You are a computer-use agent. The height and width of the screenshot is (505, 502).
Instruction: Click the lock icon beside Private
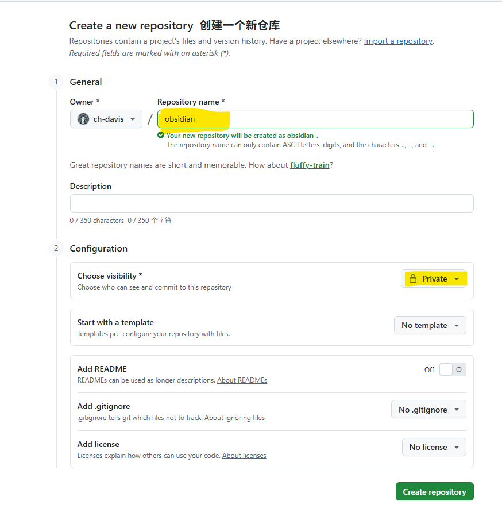pyautogui.click(x=412, y=279)
